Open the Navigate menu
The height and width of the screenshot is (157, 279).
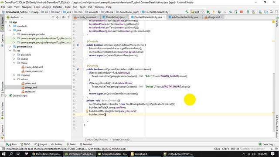pos(27,7)
